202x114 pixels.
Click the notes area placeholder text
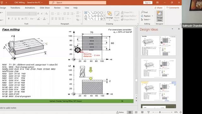click(8, 108)
